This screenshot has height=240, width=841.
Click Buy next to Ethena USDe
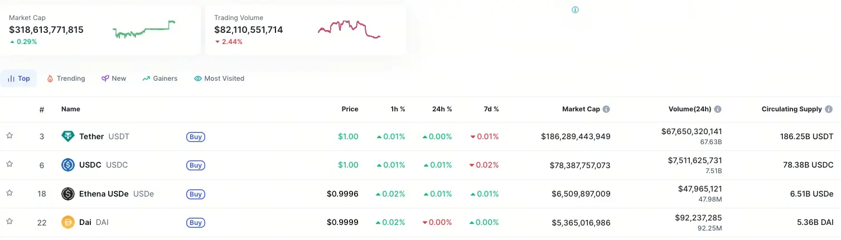(195, 194)
